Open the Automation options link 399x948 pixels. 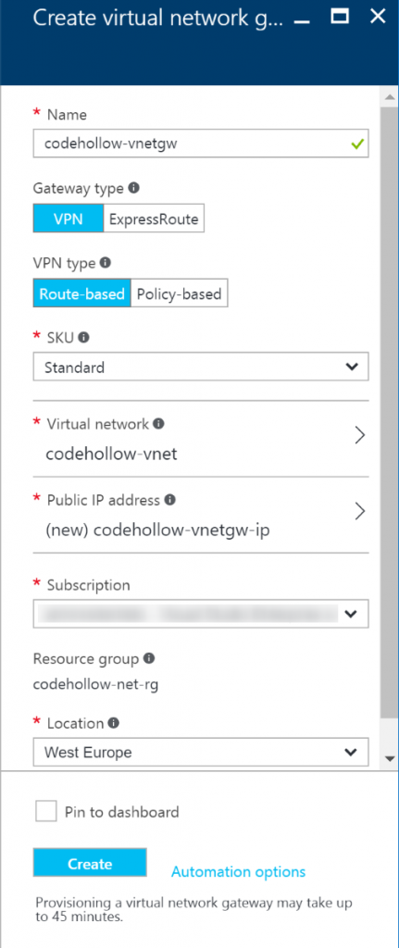tap(238, 872)
